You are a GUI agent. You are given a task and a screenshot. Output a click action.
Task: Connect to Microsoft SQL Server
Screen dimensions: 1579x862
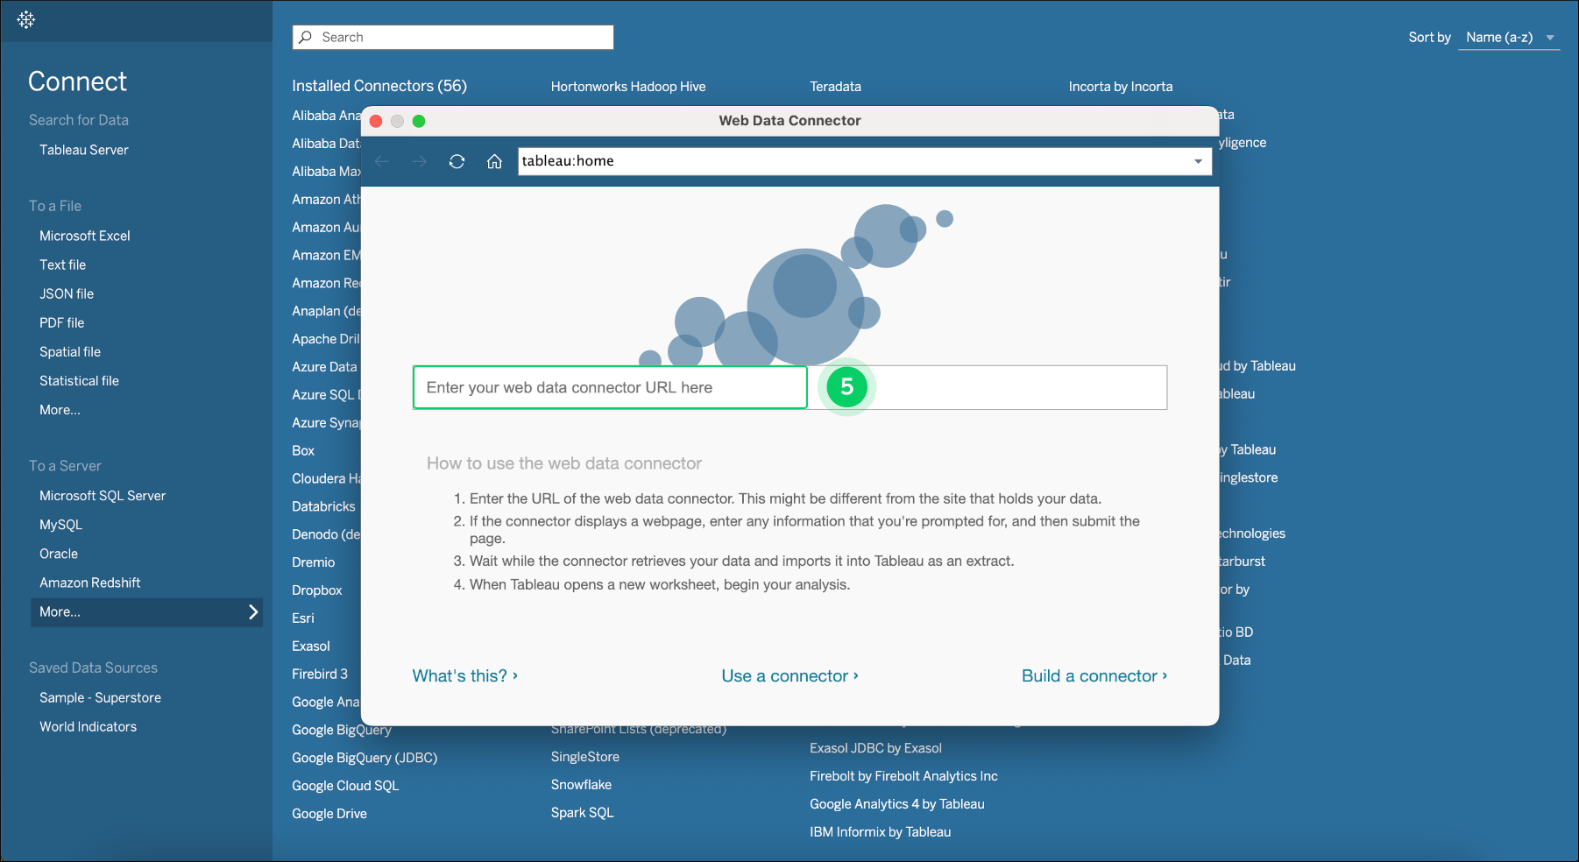coord(103,496)
